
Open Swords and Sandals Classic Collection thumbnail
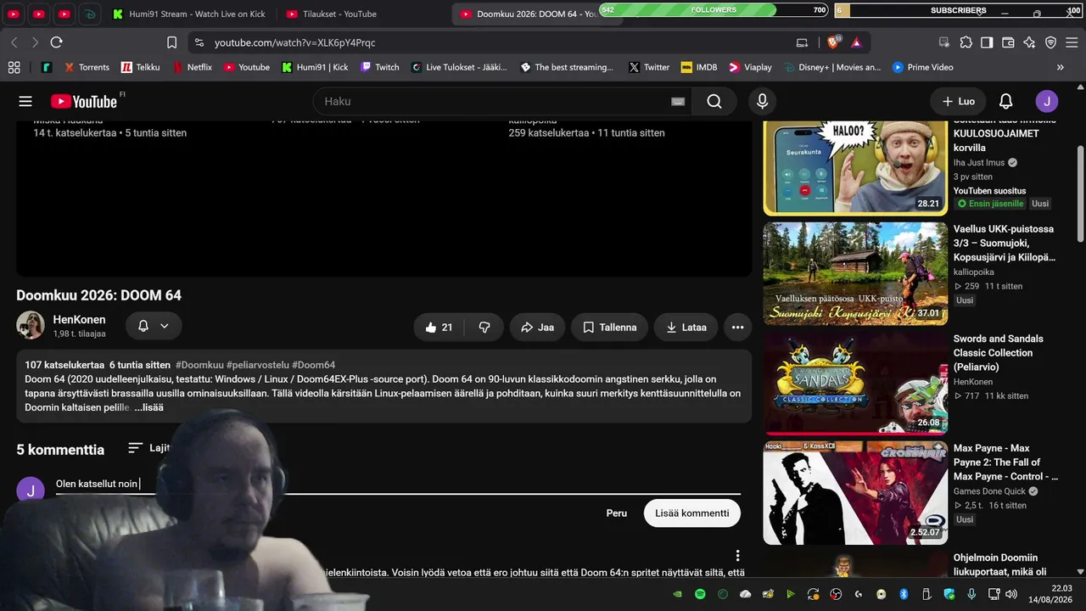(855, 383)
